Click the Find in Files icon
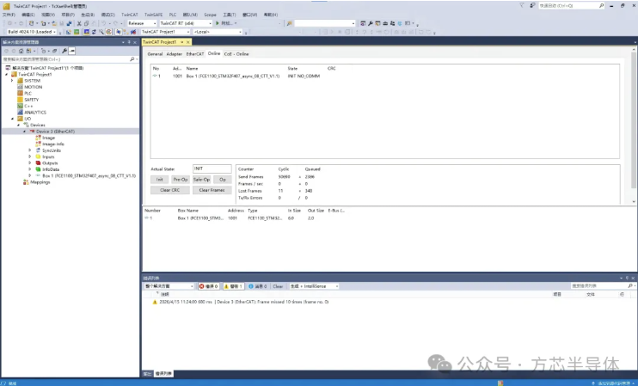 [x=290, y=23]
